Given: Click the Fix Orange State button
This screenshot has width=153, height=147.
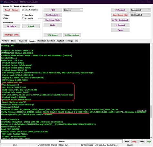Looking at the screenshot, I should [x=53, y=20].
